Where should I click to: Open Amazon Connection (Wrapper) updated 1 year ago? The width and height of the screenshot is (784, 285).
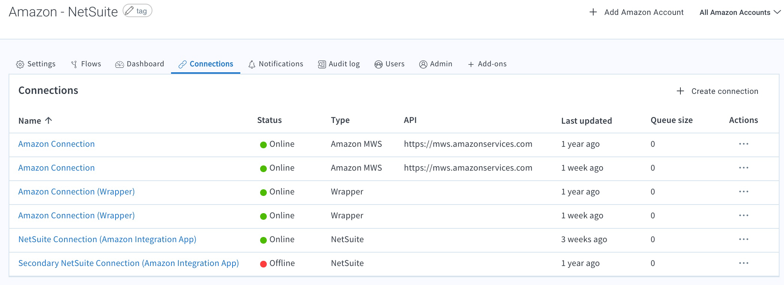click(76, 192)
